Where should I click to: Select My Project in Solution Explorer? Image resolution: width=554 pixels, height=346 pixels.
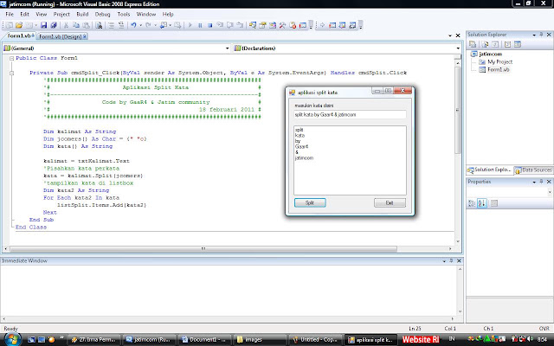500,61
